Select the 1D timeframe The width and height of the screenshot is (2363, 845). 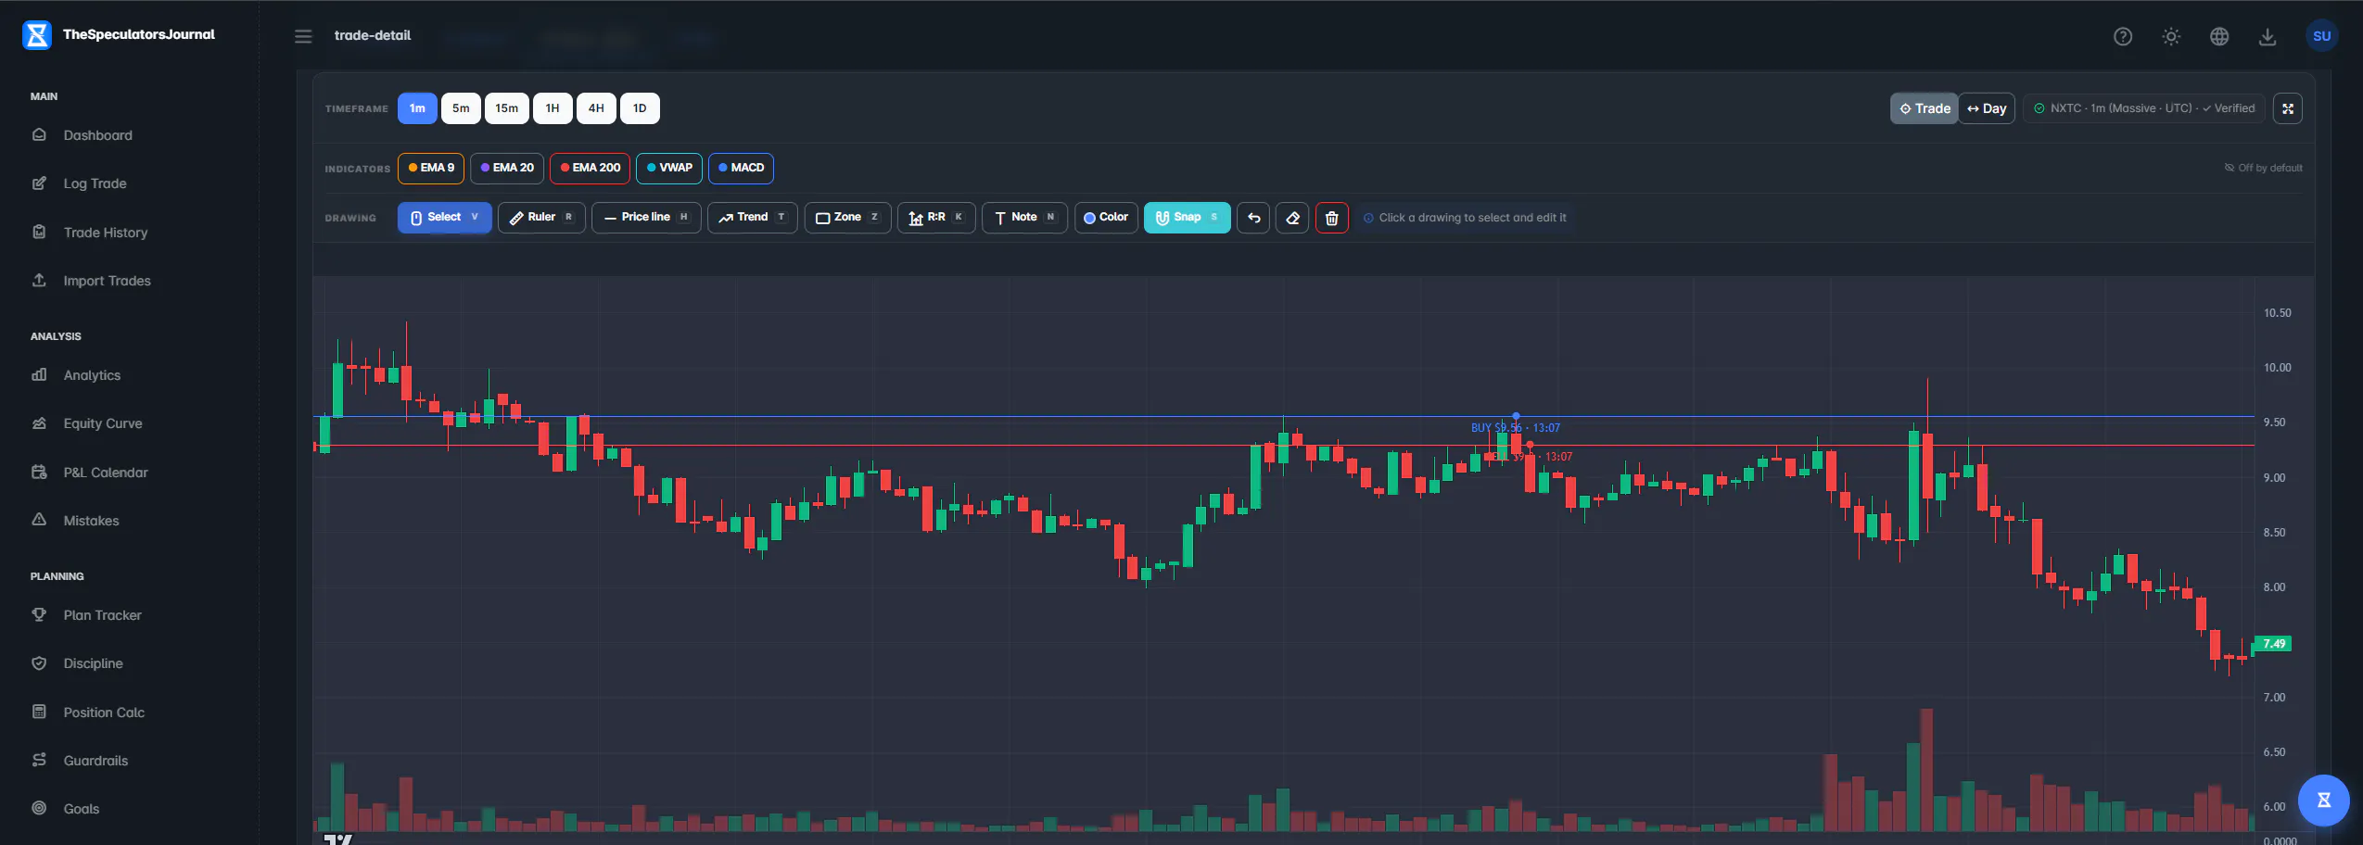point(640,108)
